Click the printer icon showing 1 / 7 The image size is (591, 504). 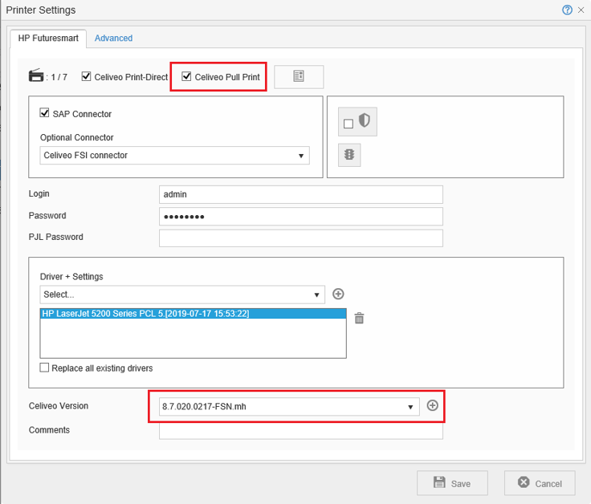[x=36, y=76]
